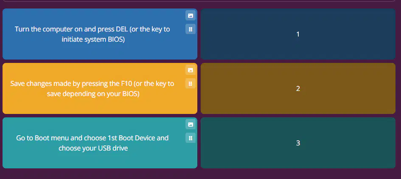Add image to the "Go to Boot menu" card
The height and width of the screenshot is (179, 401).
tap(190, 125)
